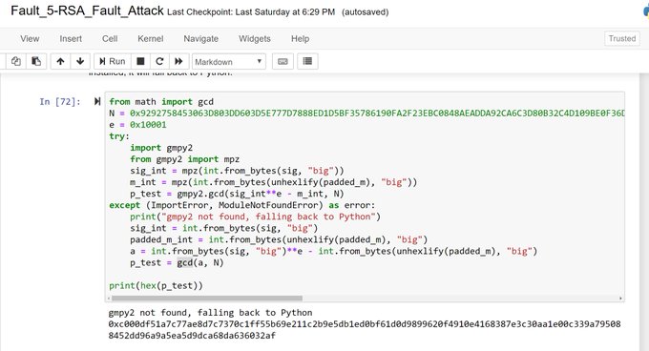Click the hex output starting 0xc000df51
The height and width of the screenshot is (351, 649).
point(365,329)
